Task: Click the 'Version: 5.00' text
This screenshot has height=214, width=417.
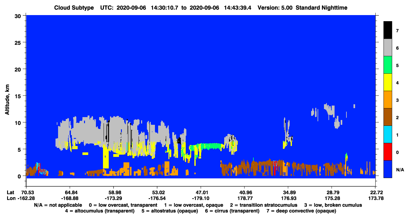Action: [x=275, y=8]
